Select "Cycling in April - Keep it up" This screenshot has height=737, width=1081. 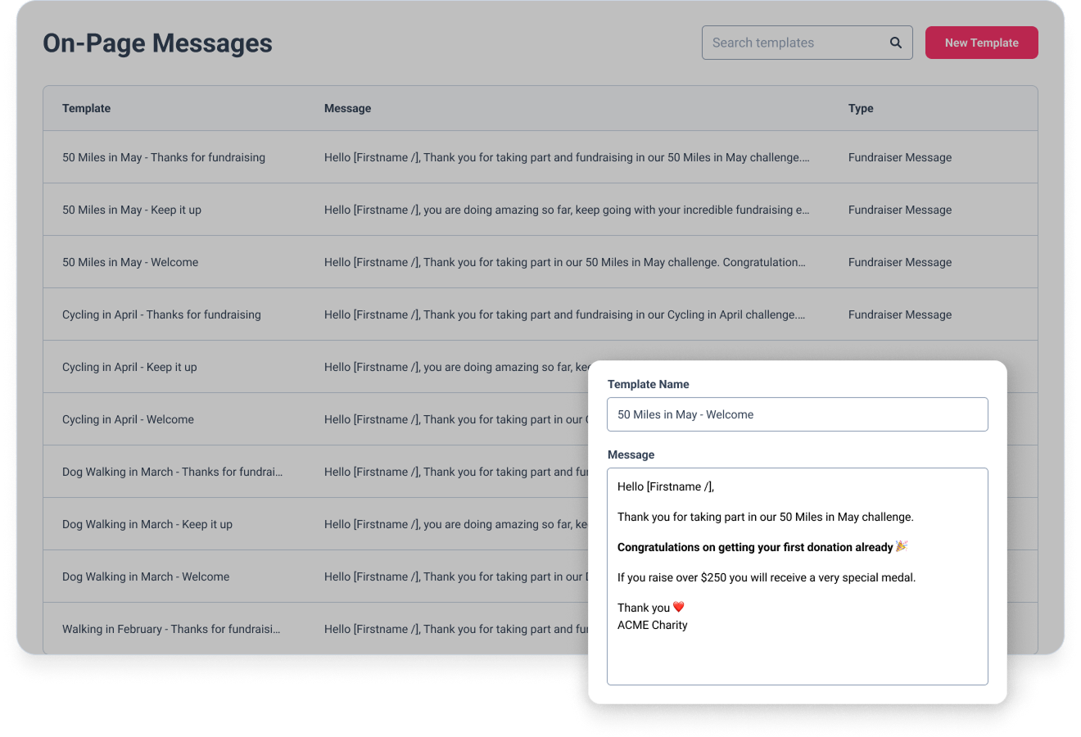point(129,367)
